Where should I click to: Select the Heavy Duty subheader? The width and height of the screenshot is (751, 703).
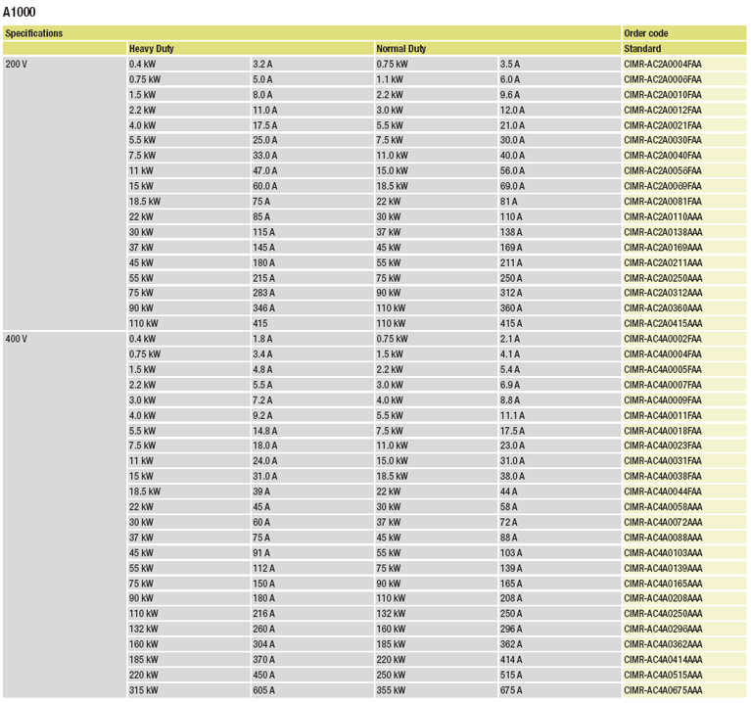152,48
